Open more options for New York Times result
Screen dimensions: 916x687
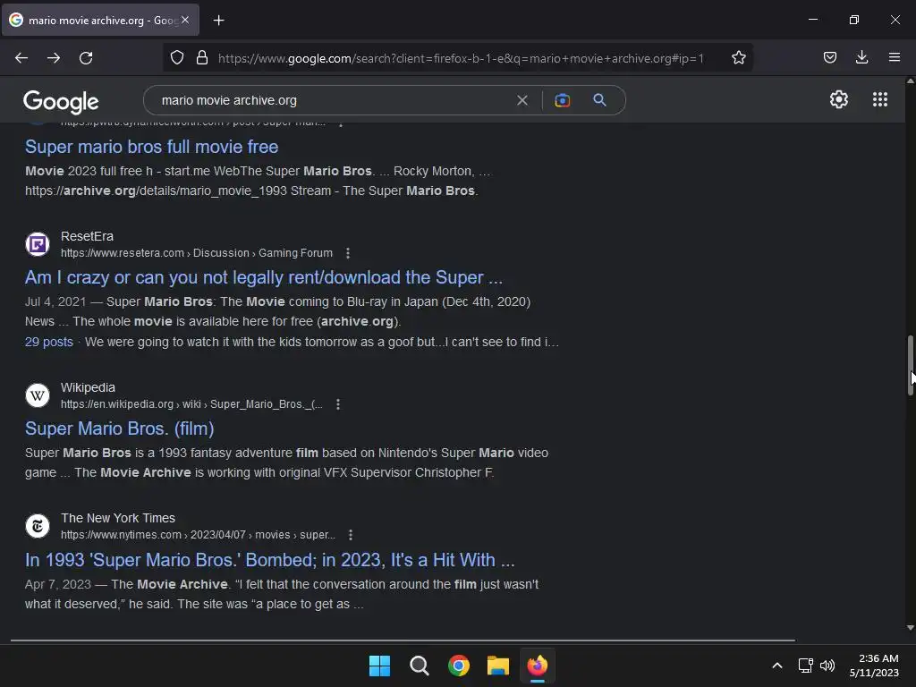pos(350,535)
